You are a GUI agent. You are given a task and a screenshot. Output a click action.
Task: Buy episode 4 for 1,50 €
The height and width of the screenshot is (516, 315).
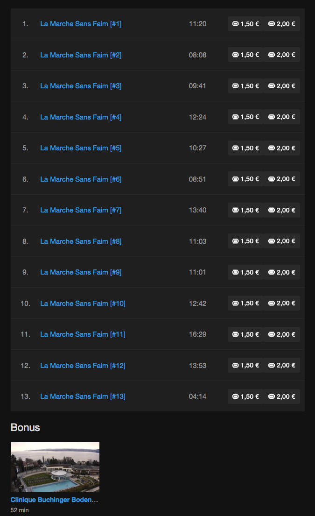[x=245, y=117]
